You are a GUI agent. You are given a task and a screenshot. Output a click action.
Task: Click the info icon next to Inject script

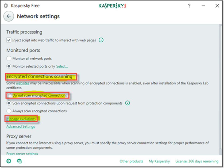101,40
